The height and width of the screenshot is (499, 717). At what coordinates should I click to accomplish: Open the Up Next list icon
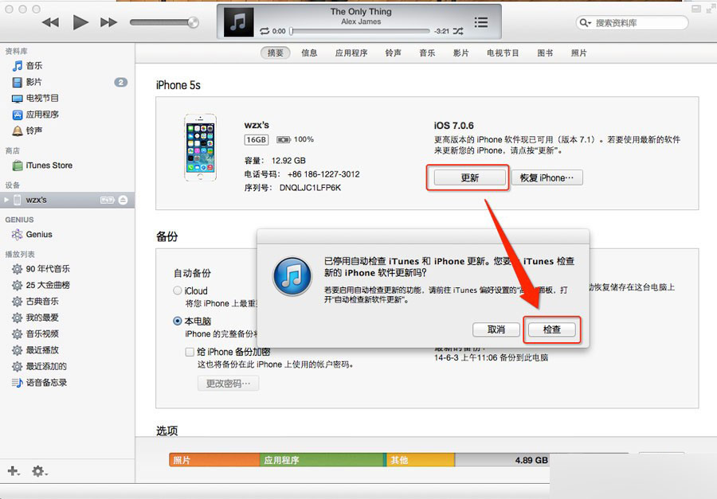tap(480, 22)
